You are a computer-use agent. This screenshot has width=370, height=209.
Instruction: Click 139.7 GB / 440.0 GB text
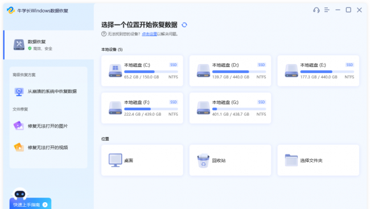coord(231,77)
